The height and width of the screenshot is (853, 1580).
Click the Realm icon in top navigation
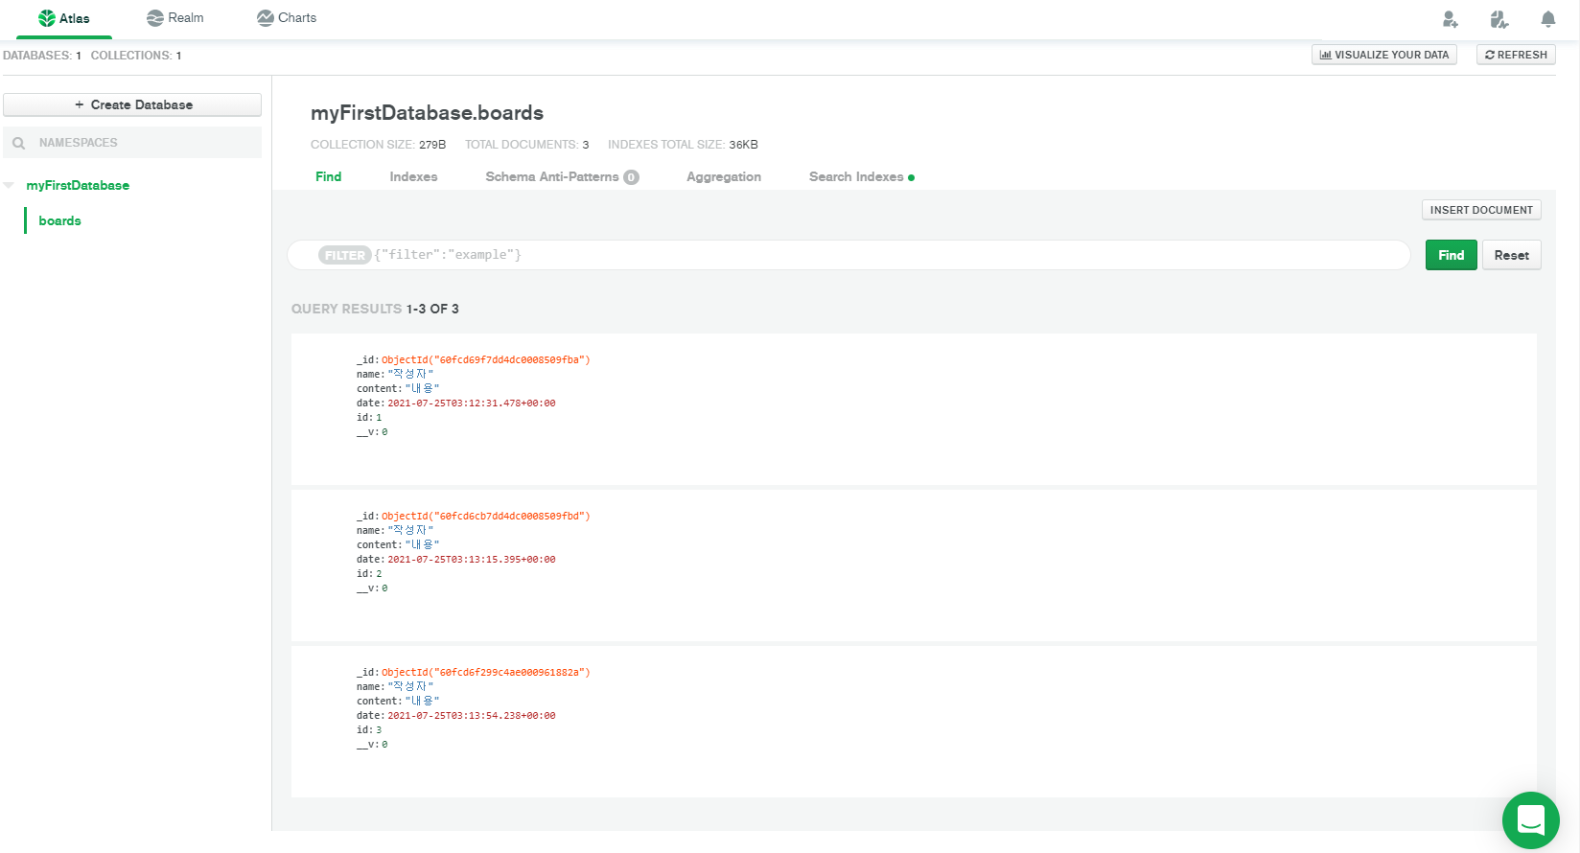click(x=154, y=18)
